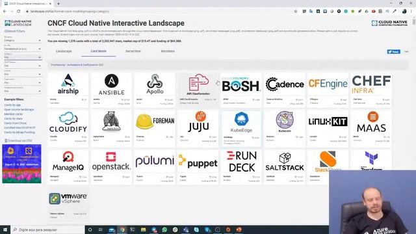Image resolution: width=416 pixels, height=234 pixels.
Task: Open the Digital Rebar bear logo card
Action: click(111, 129)
